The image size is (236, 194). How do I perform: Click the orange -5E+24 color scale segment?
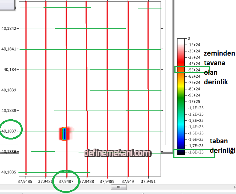pyautogui.click(x=181, y=70)
